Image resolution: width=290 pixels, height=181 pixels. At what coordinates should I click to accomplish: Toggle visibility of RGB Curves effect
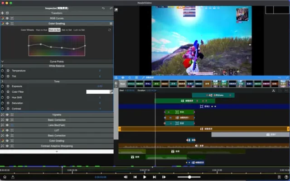(x=7, y=19)
